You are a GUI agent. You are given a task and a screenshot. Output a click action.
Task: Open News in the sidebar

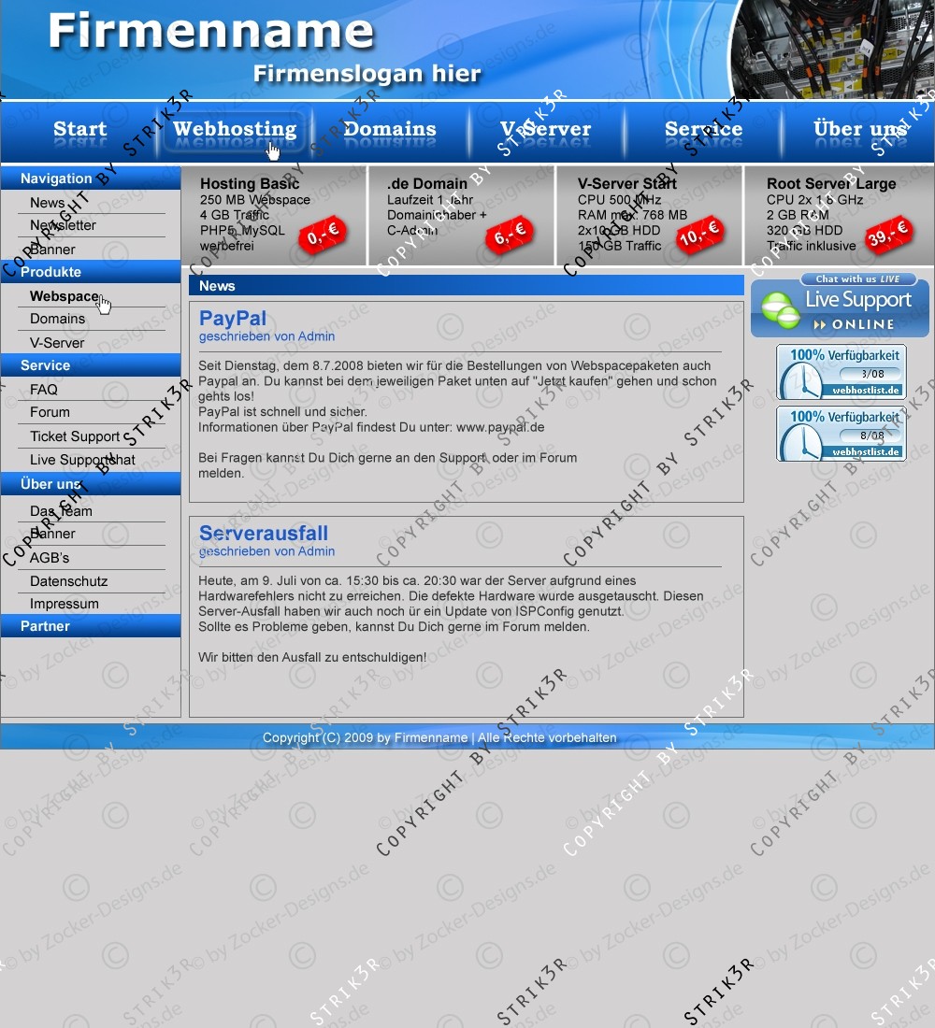click(48, 203)
